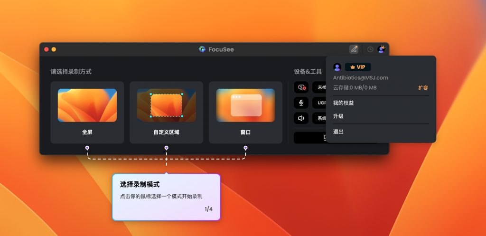Click the Antibiotics@MSJ.com email text

point(361,78)
